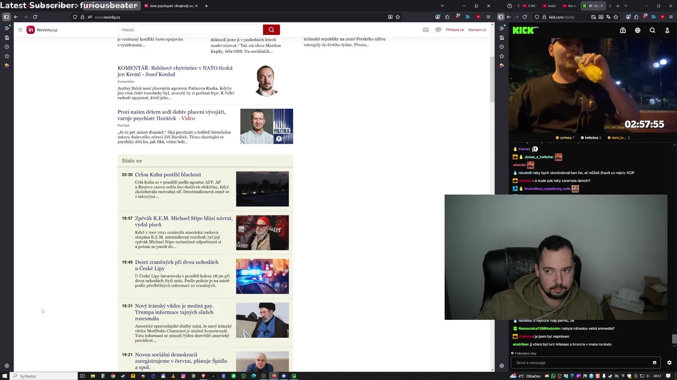
Task: Open the emoji picker in Kick chat input
Action: (x=654, y=363)
